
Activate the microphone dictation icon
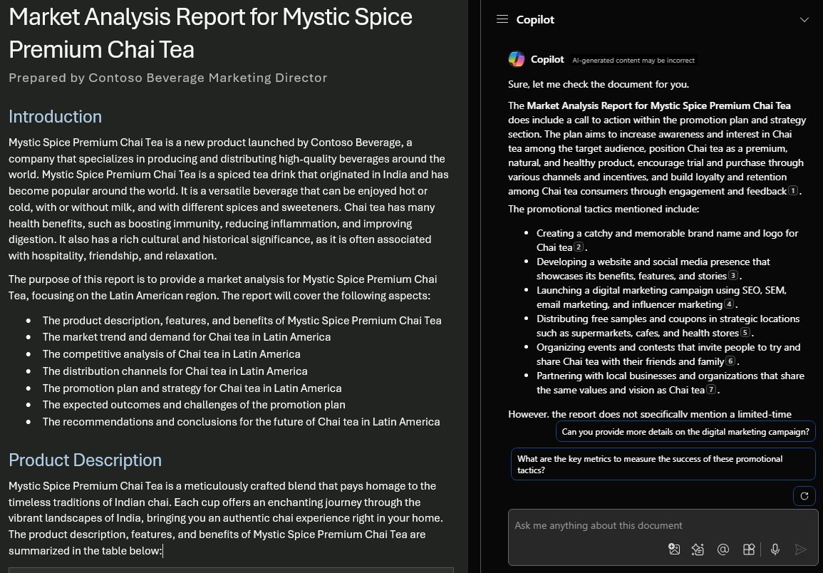coord(775,549)
